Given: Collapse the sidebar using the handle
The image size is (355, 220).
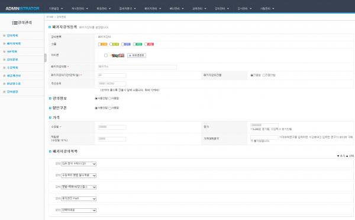Looking at the screenshot, I should (x=46, y=58).
